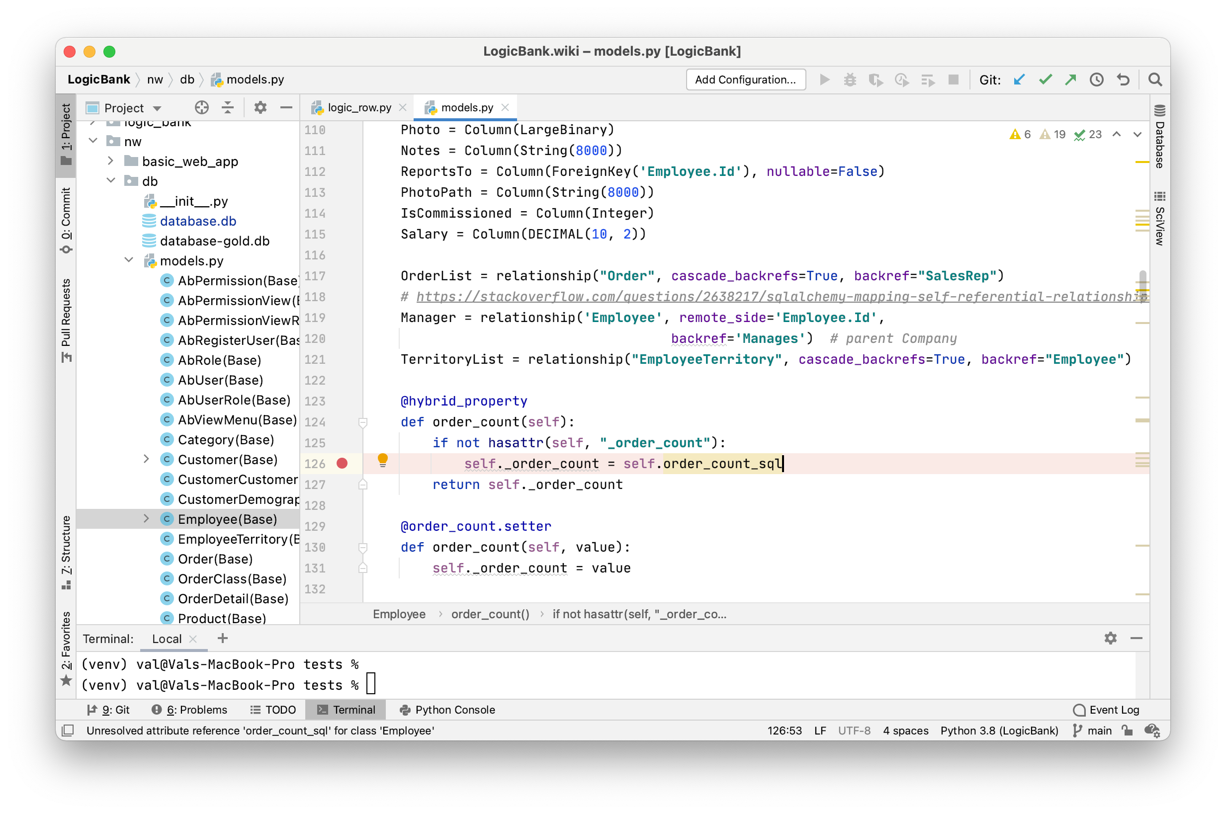Viewport: 1226px width, 814px height.
Task: Click the Git update project arrow icon
Action: (1019, 80)
